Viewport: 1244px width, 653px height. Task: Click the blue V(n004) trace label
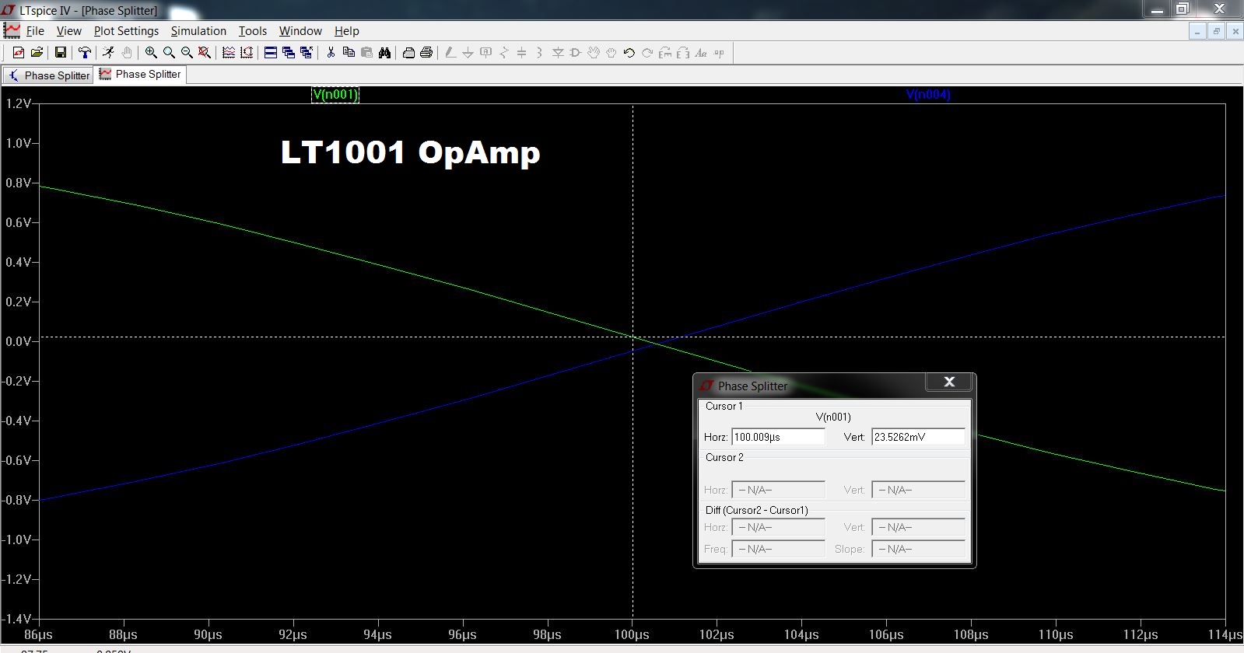click(x=928, y=95)
